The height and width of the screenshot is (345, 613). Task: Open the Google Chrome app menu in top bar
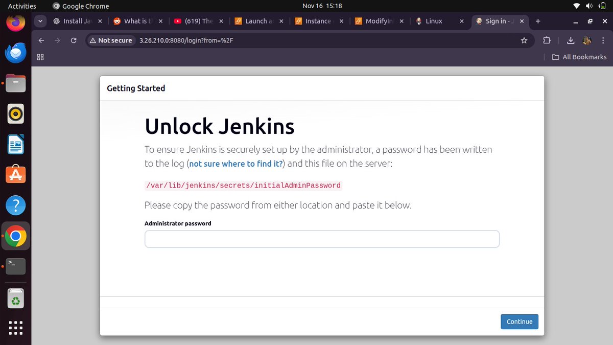tap(81, 6)
